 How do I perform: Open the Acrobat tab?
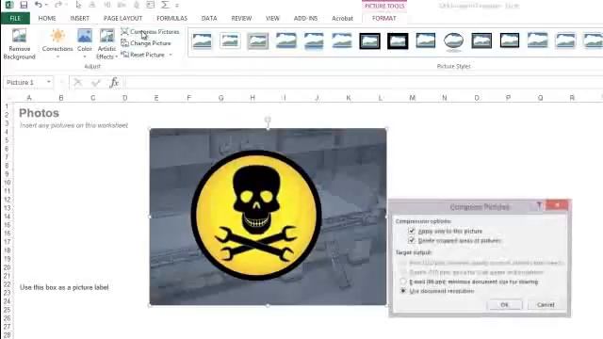tap(342, 18)
